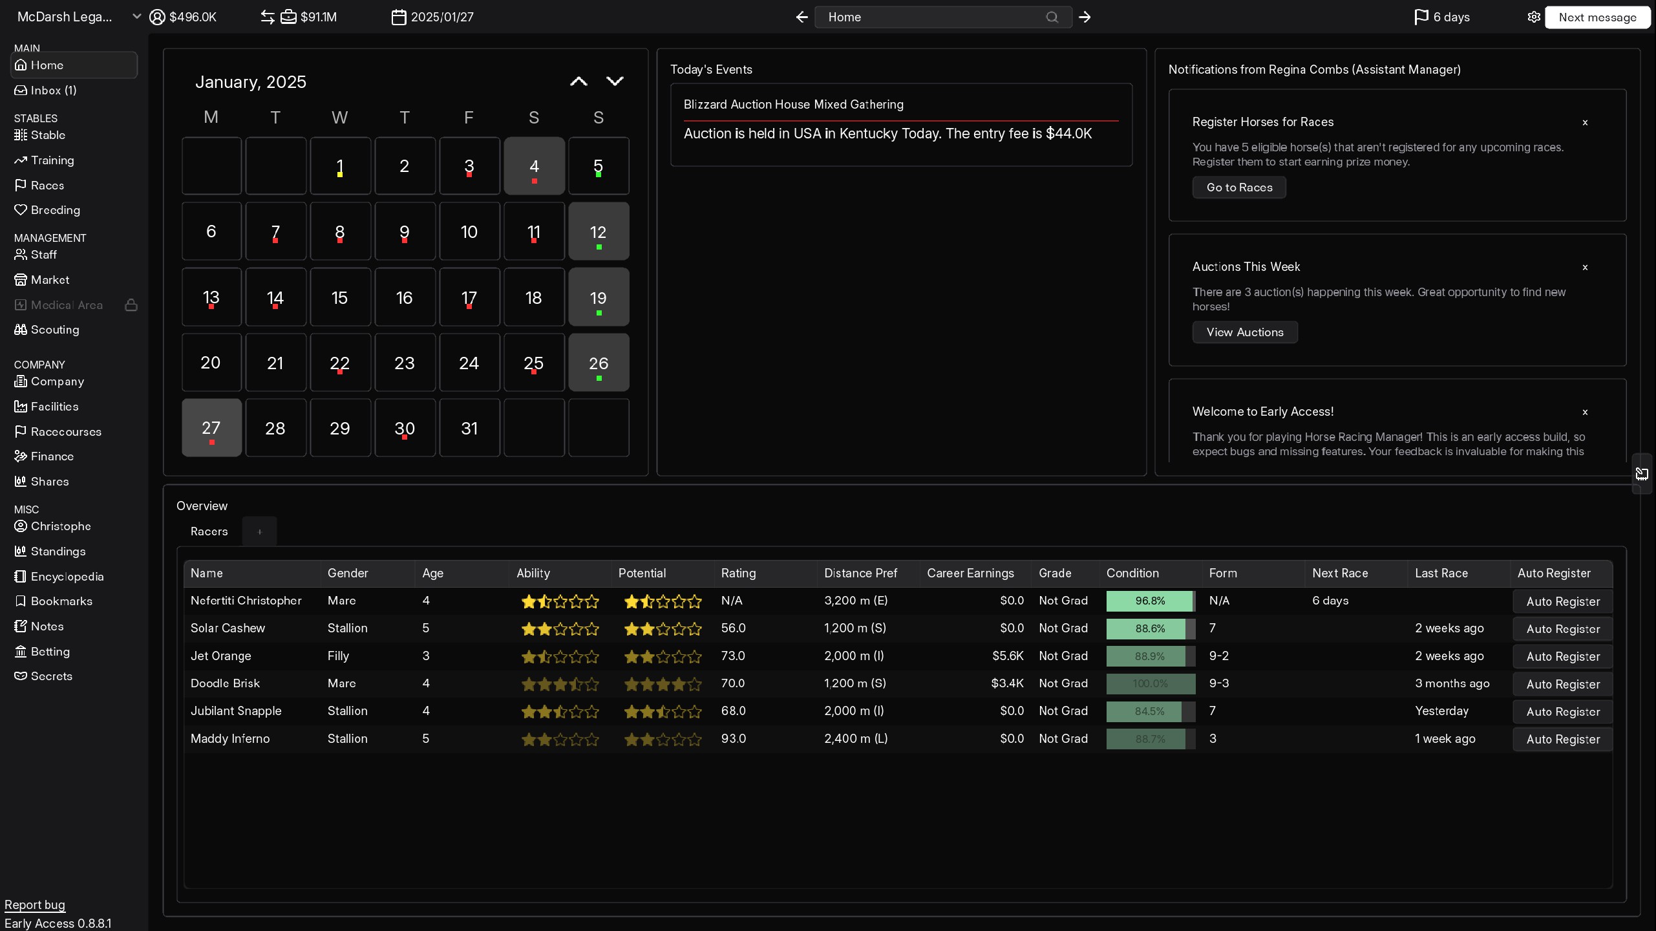Select the Racers overview tab
The height and width of the screenshot is (931, 1656).
(x=209, y=531)
